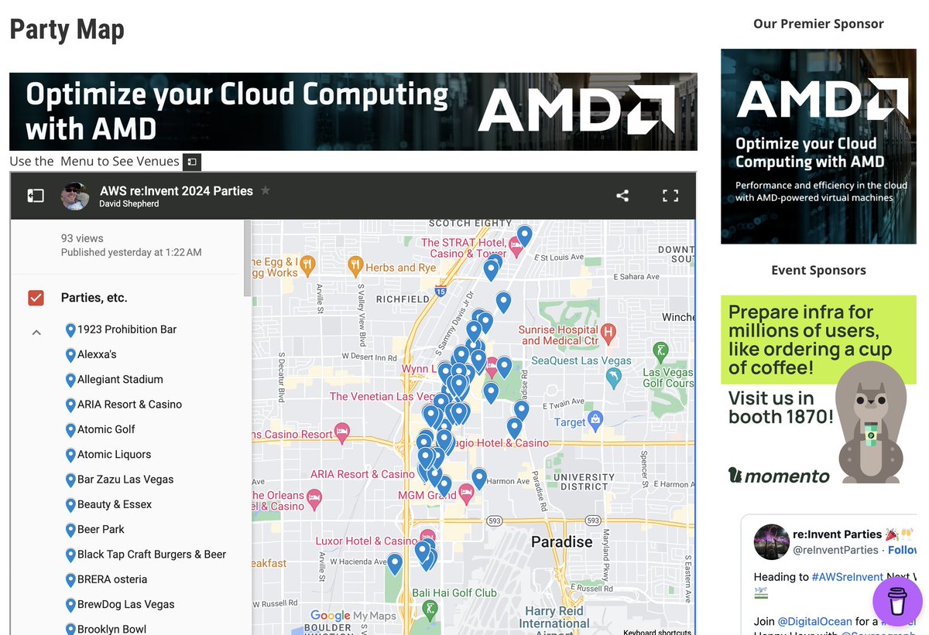Open map in fullscreen view
Viewport: 929px width, 635px height.
[x=670, y=196]
